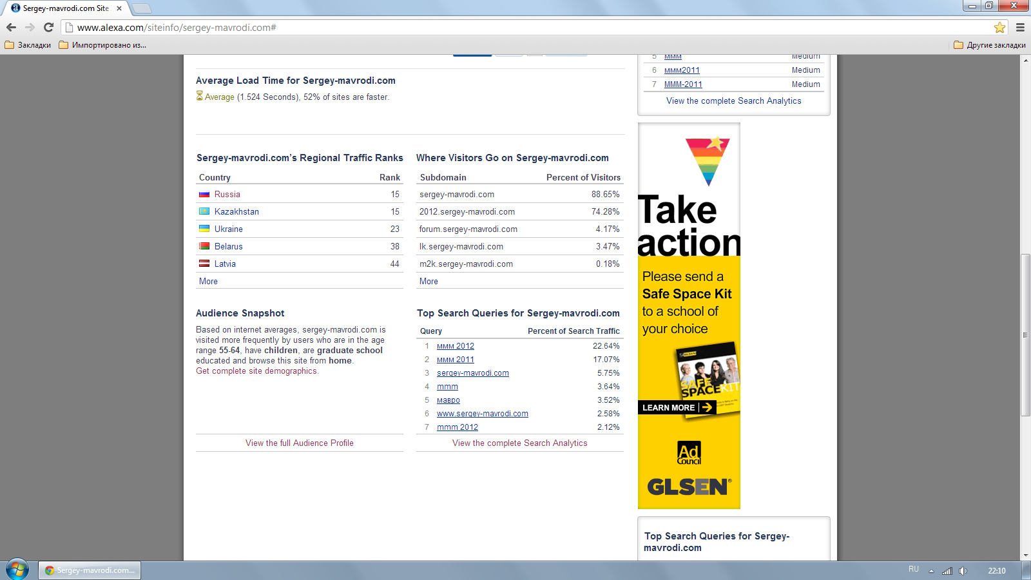This screenshot has width=1031, height=580.
Task: Click the clock showing 22:10
Action: (997, 570)
